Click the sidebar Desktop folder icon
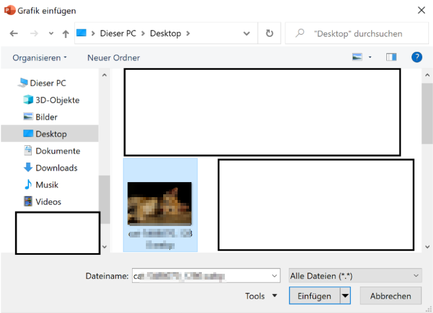The width and height of the screenshot is (433, 313). [28, 133]
